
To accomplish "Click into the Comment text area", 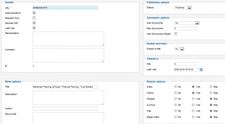I will (68, 55).
